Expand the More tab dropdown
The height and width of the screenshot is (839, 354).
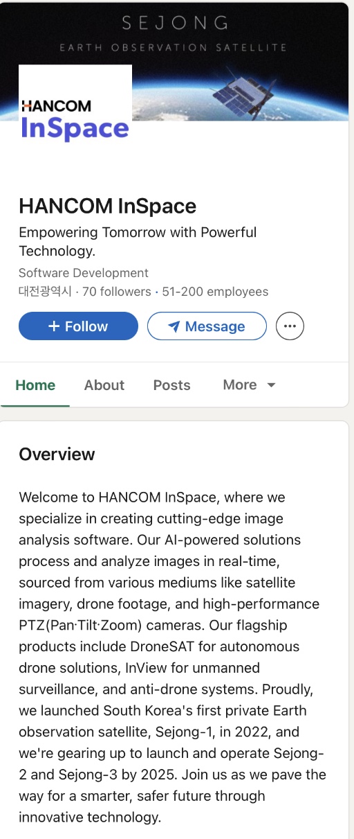pyautogui.click(x=250, y=385)
